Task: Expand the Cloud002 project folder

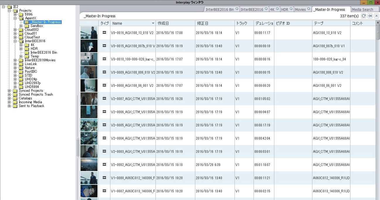Action: tap(15, 30)
